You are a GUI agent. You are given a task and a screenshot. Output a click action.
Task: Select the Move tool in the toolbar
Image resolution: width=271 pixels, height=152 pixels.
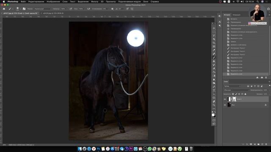pos(214,28)
